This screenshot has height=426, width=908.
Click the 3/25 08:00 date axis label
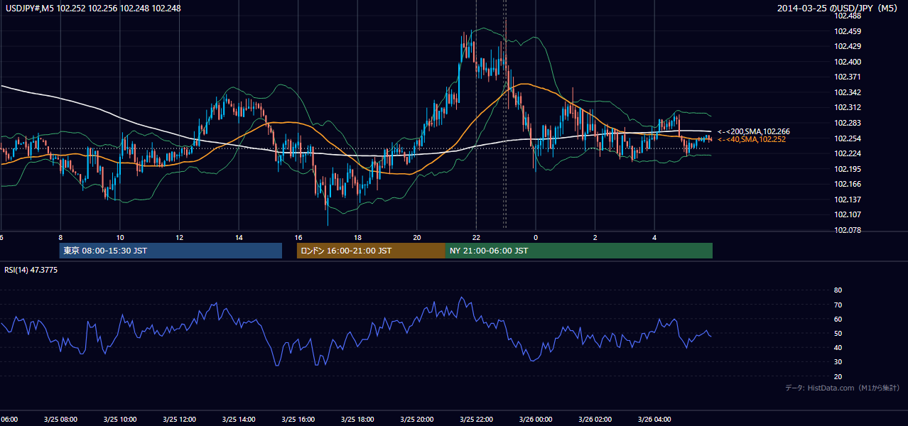tap(60, 420)
